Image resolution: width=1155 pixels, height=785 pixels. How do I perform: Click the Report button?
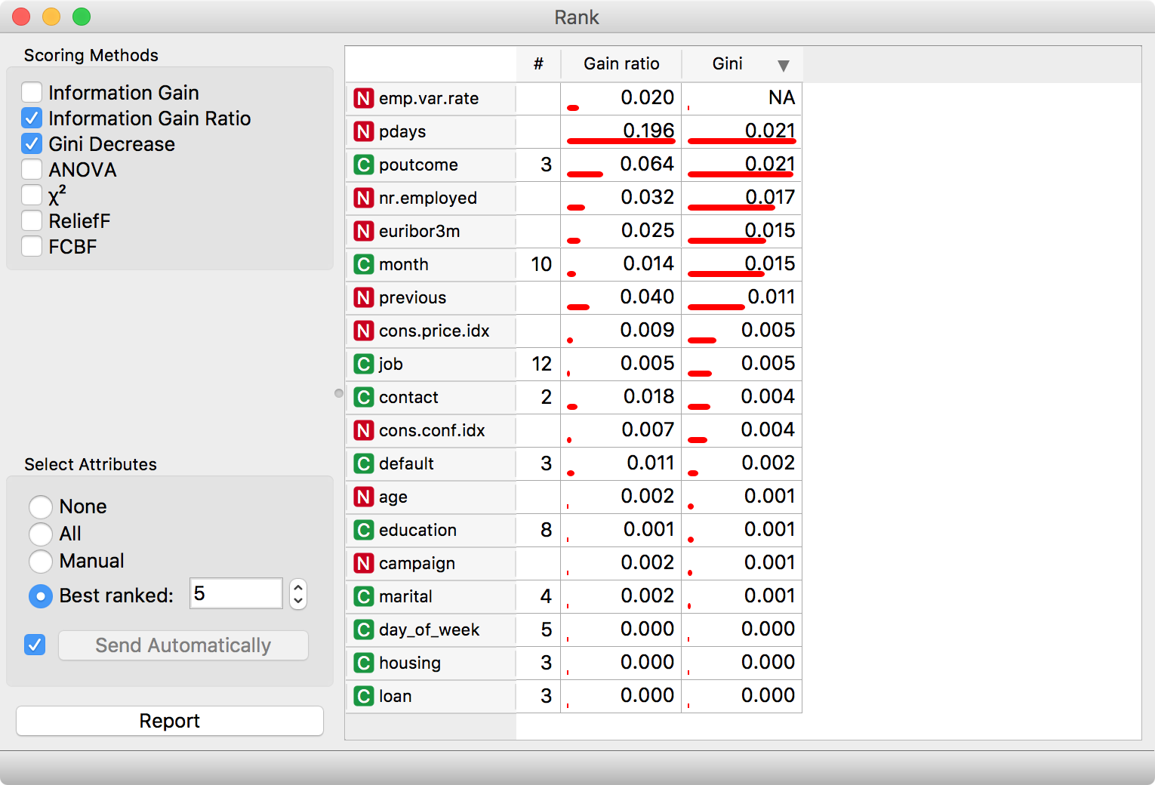coord(169,721)
